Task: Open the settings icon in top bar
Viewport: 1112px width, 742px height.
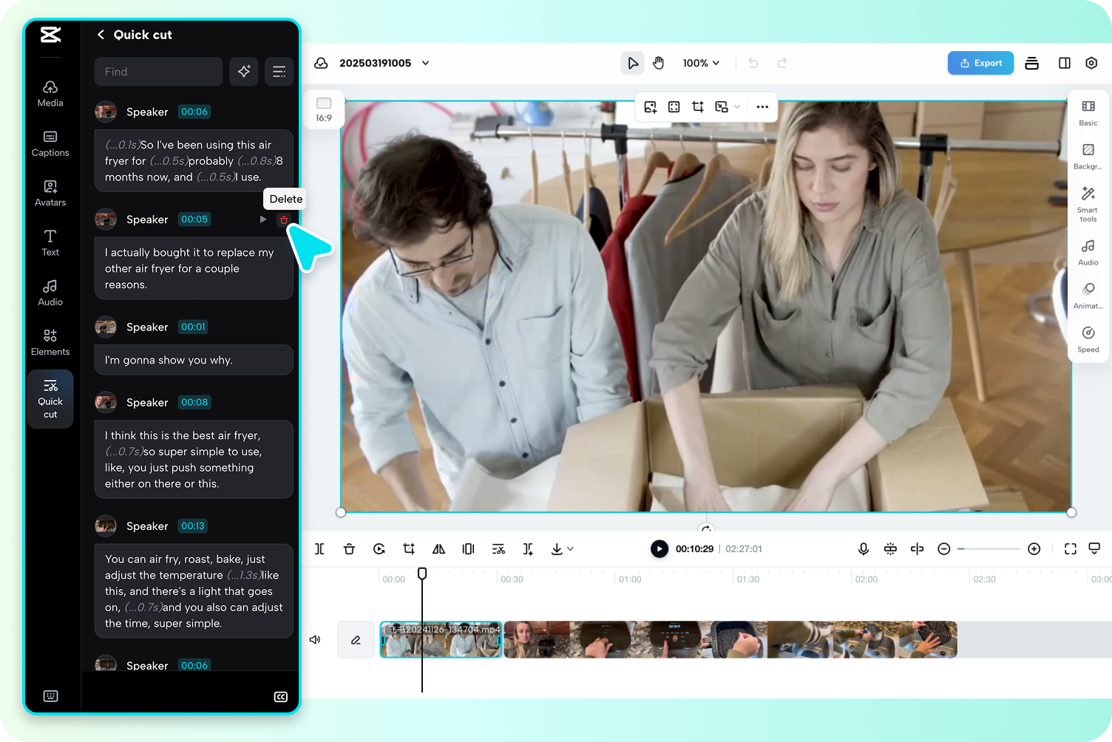Action: [x=1091, y=63]
